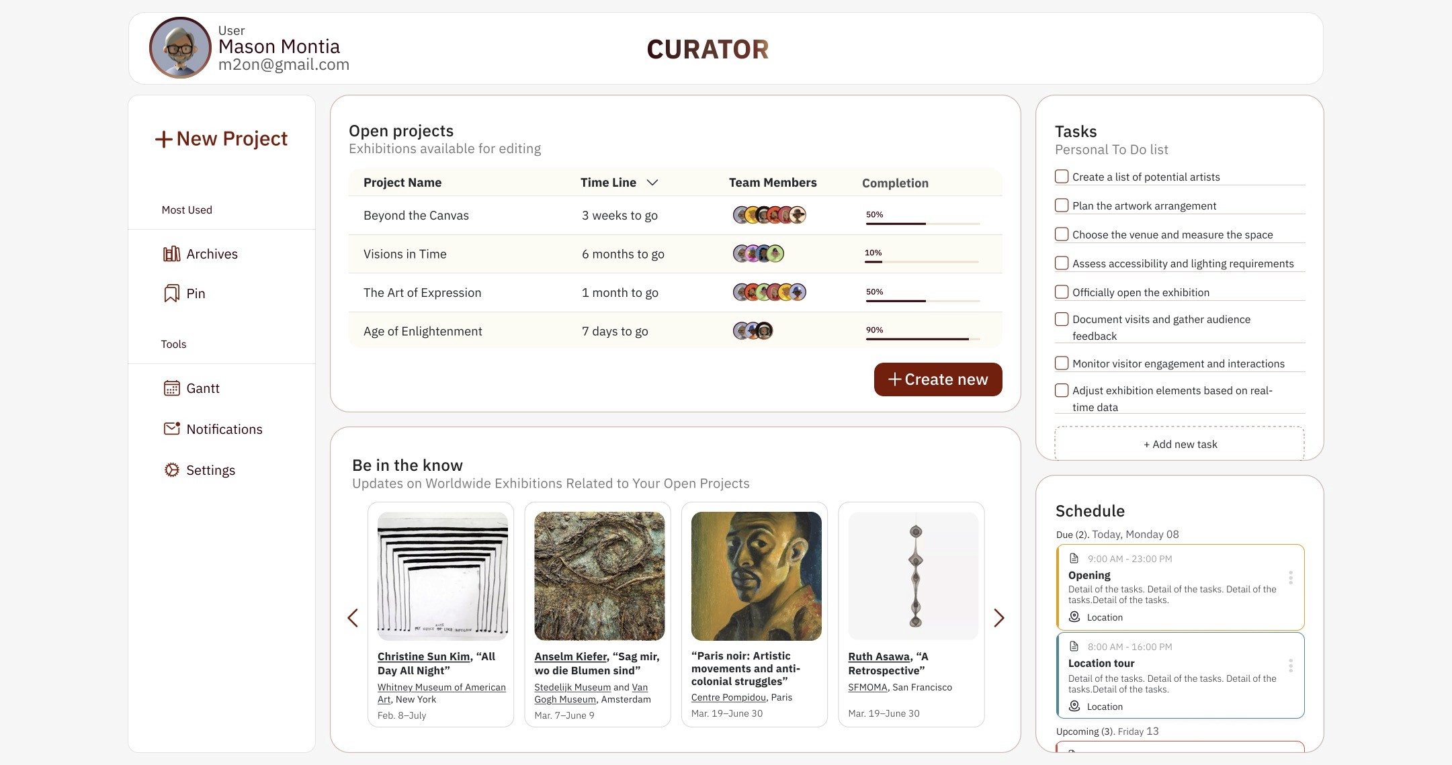Click the Notifications envelope icon
1452x765 pixels.
(x=171, y=429)
